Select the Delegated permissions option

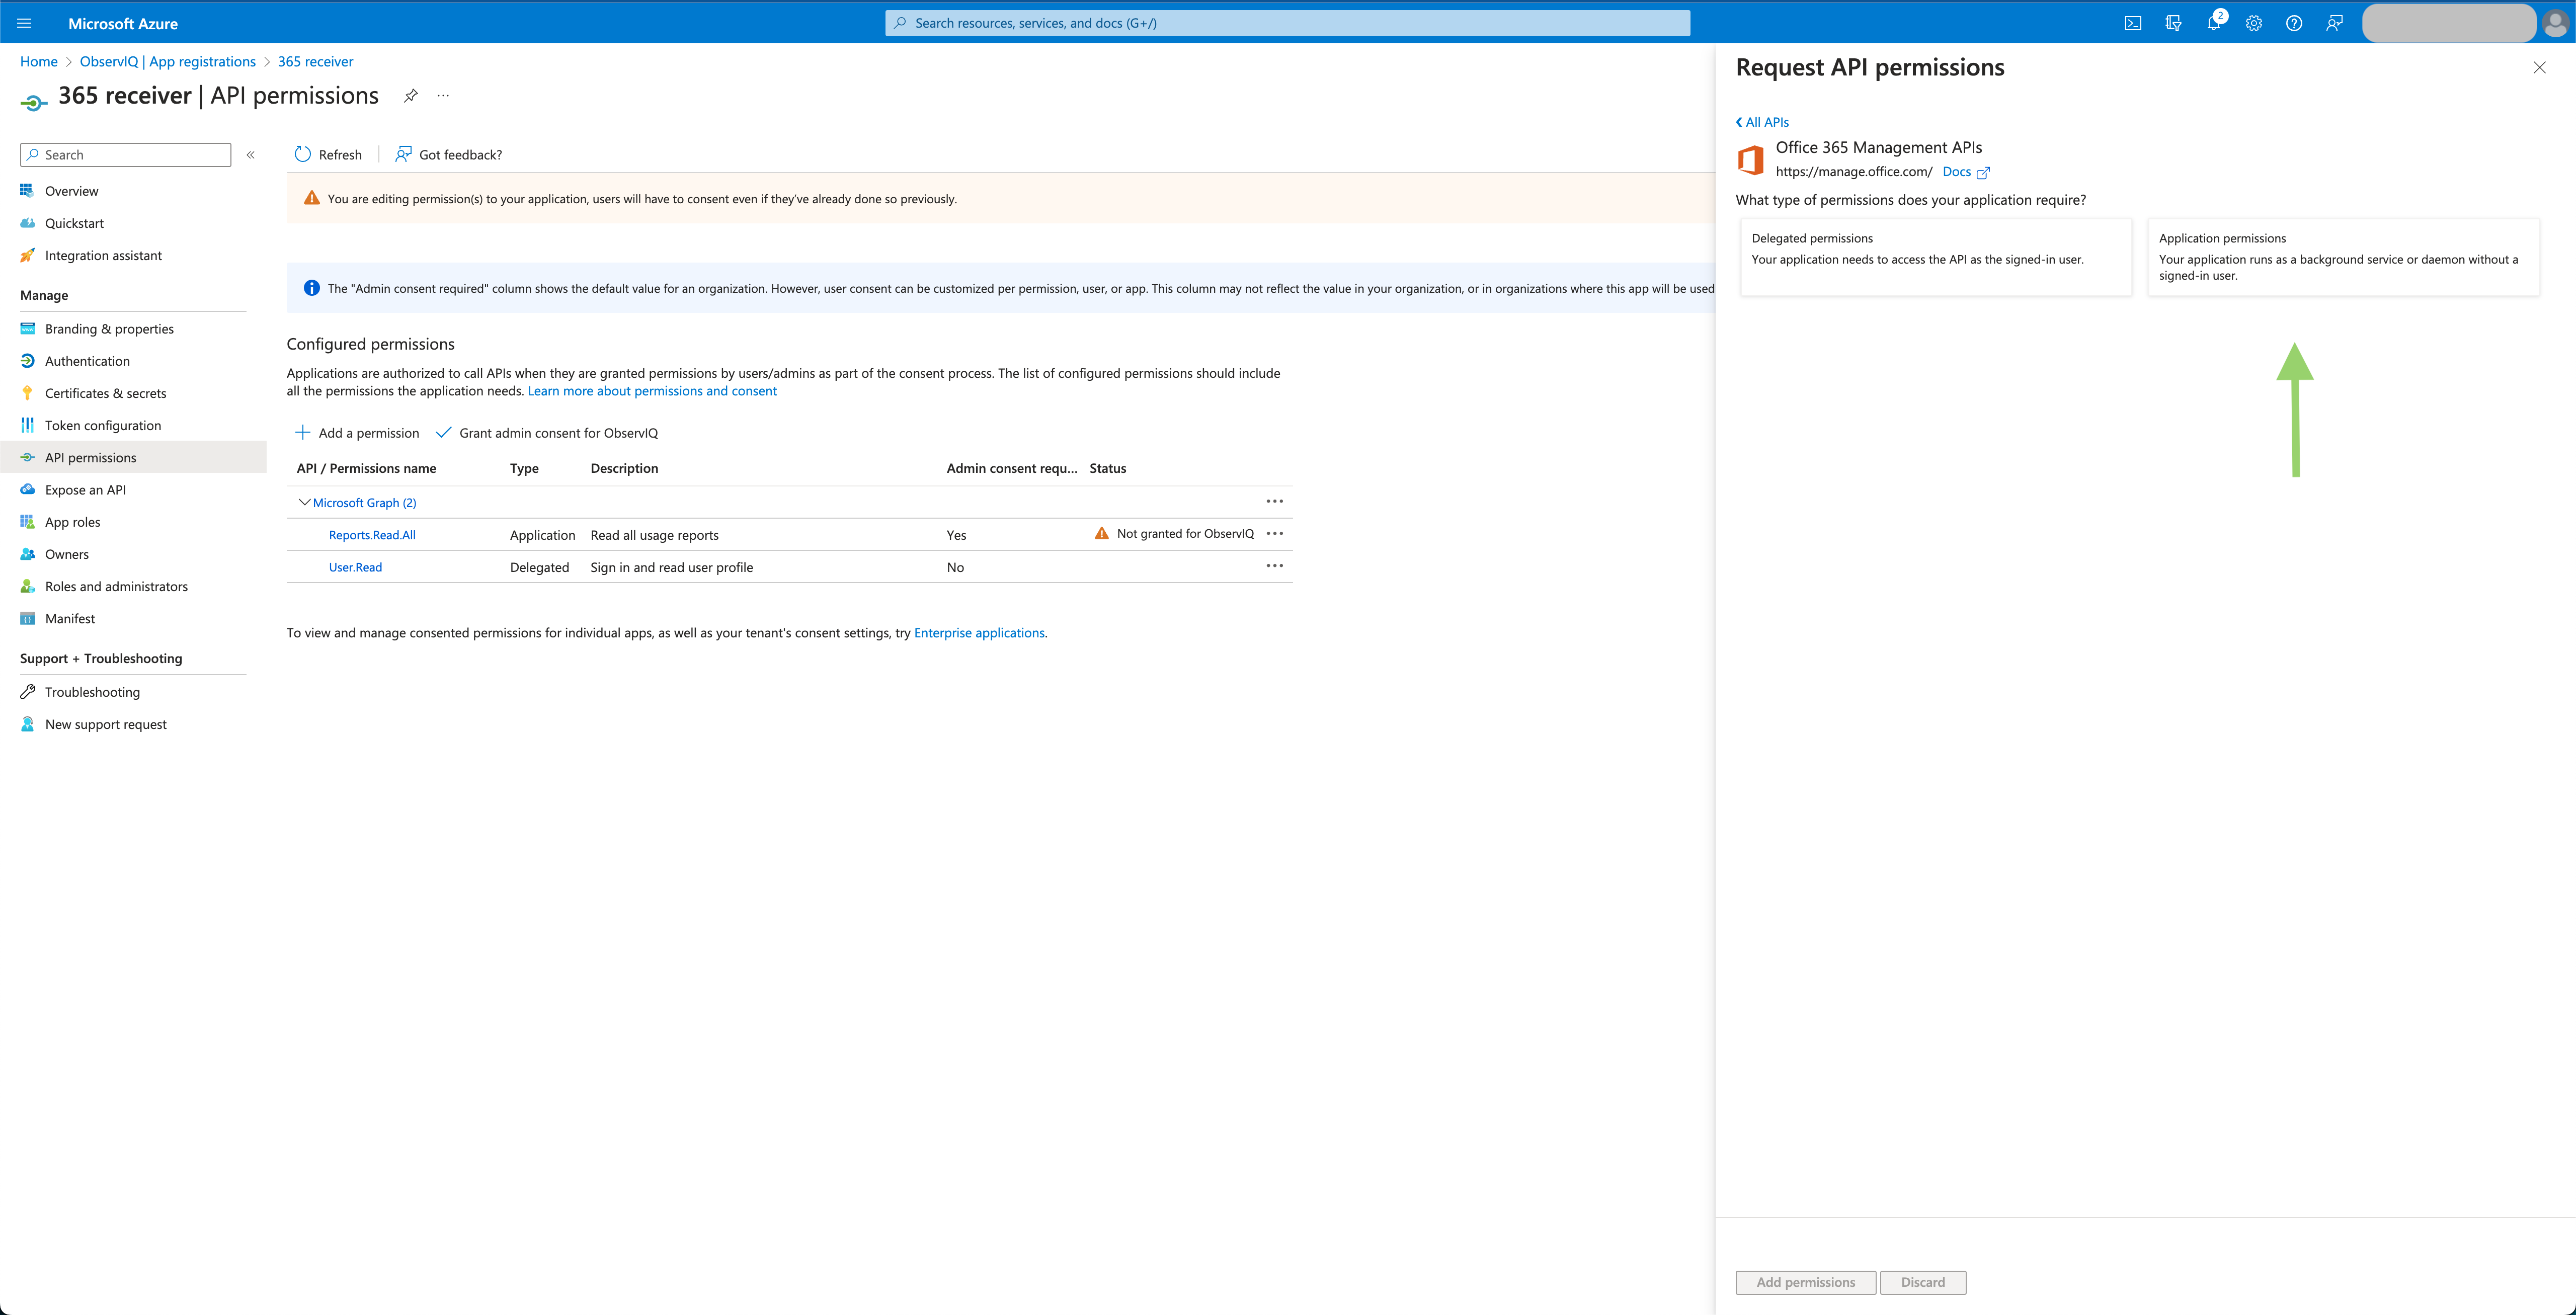coord(1935,257)
